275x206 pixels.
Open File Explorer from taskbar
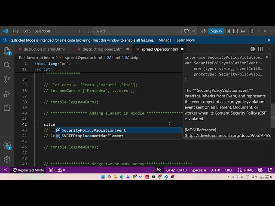(116, 177)
